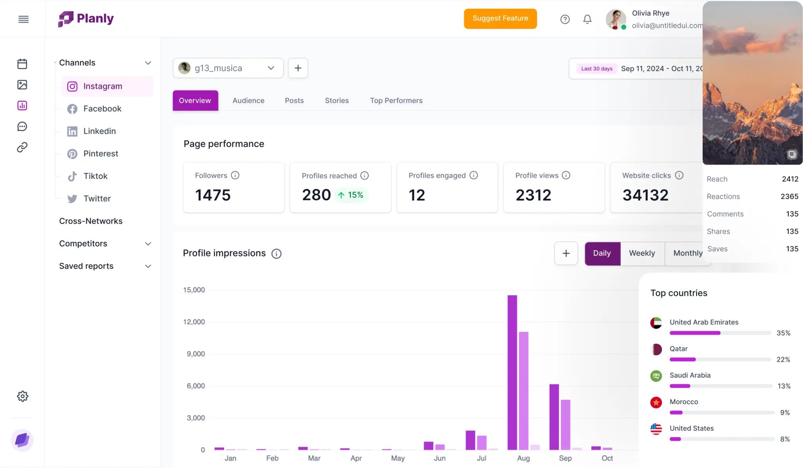Switch impressions chart to Daily
Screen dimensions: 803x468
(x=602, y=253)
